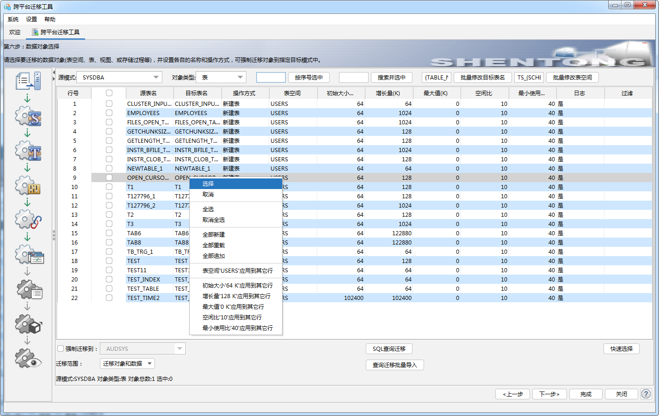Click the gear step icon with link chain
Viewport: 659px width, 416px height.
(28, 220)
